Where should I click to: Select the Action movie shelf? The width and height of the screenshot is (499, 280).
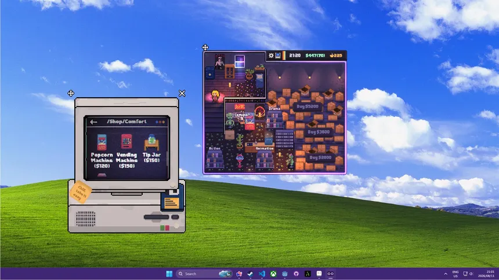tap(215, 159)
